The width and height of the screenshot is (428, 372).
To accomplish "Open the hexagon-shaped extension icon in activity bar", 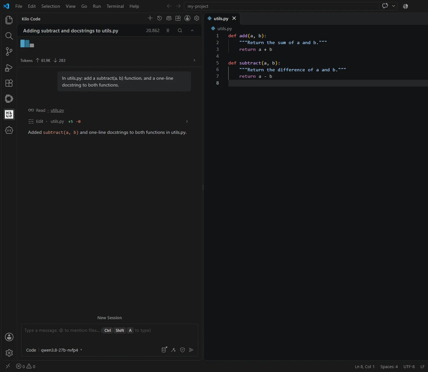I will tap(9, 99).
